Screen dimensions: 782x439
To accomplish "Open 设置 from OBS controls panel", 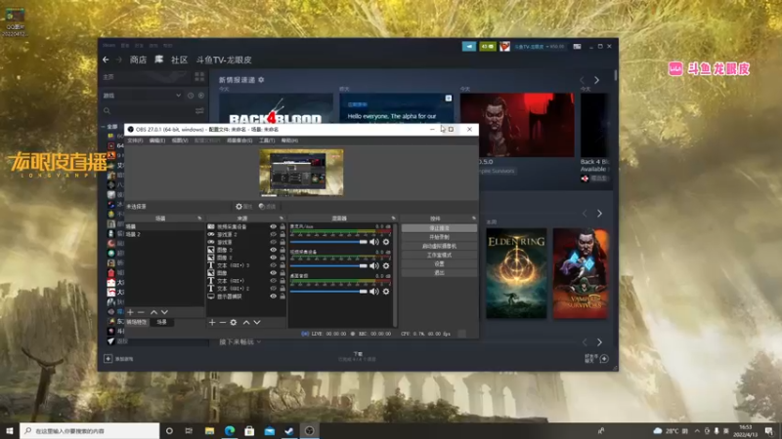I will (439, 263).
